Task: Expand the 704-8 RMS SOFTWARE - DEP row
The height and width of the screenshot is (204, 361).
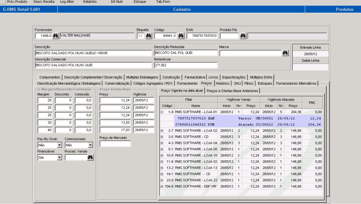Action: pyautogui.click(x=162, y=186)
